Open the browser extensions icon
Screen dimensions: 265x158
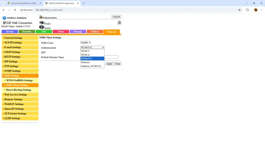[x=247, y=10]
